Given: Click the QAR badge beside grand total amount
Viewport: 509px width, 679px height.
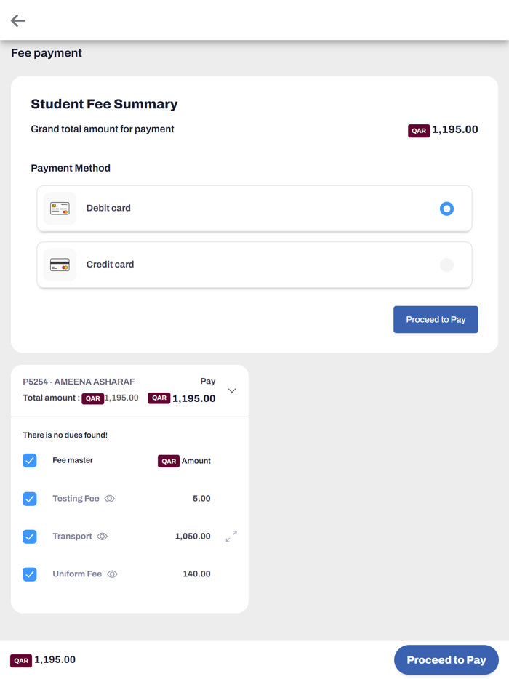Looking at the screenshot, I should coord(419,130).
